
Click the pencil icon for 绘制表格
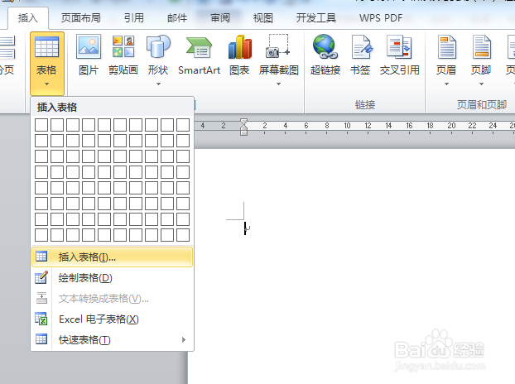point(41,277)
